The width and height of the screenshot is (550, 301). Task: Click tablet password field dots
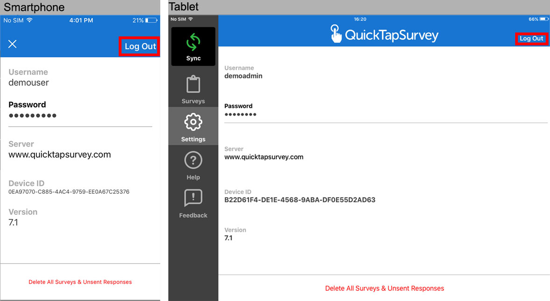240,115
